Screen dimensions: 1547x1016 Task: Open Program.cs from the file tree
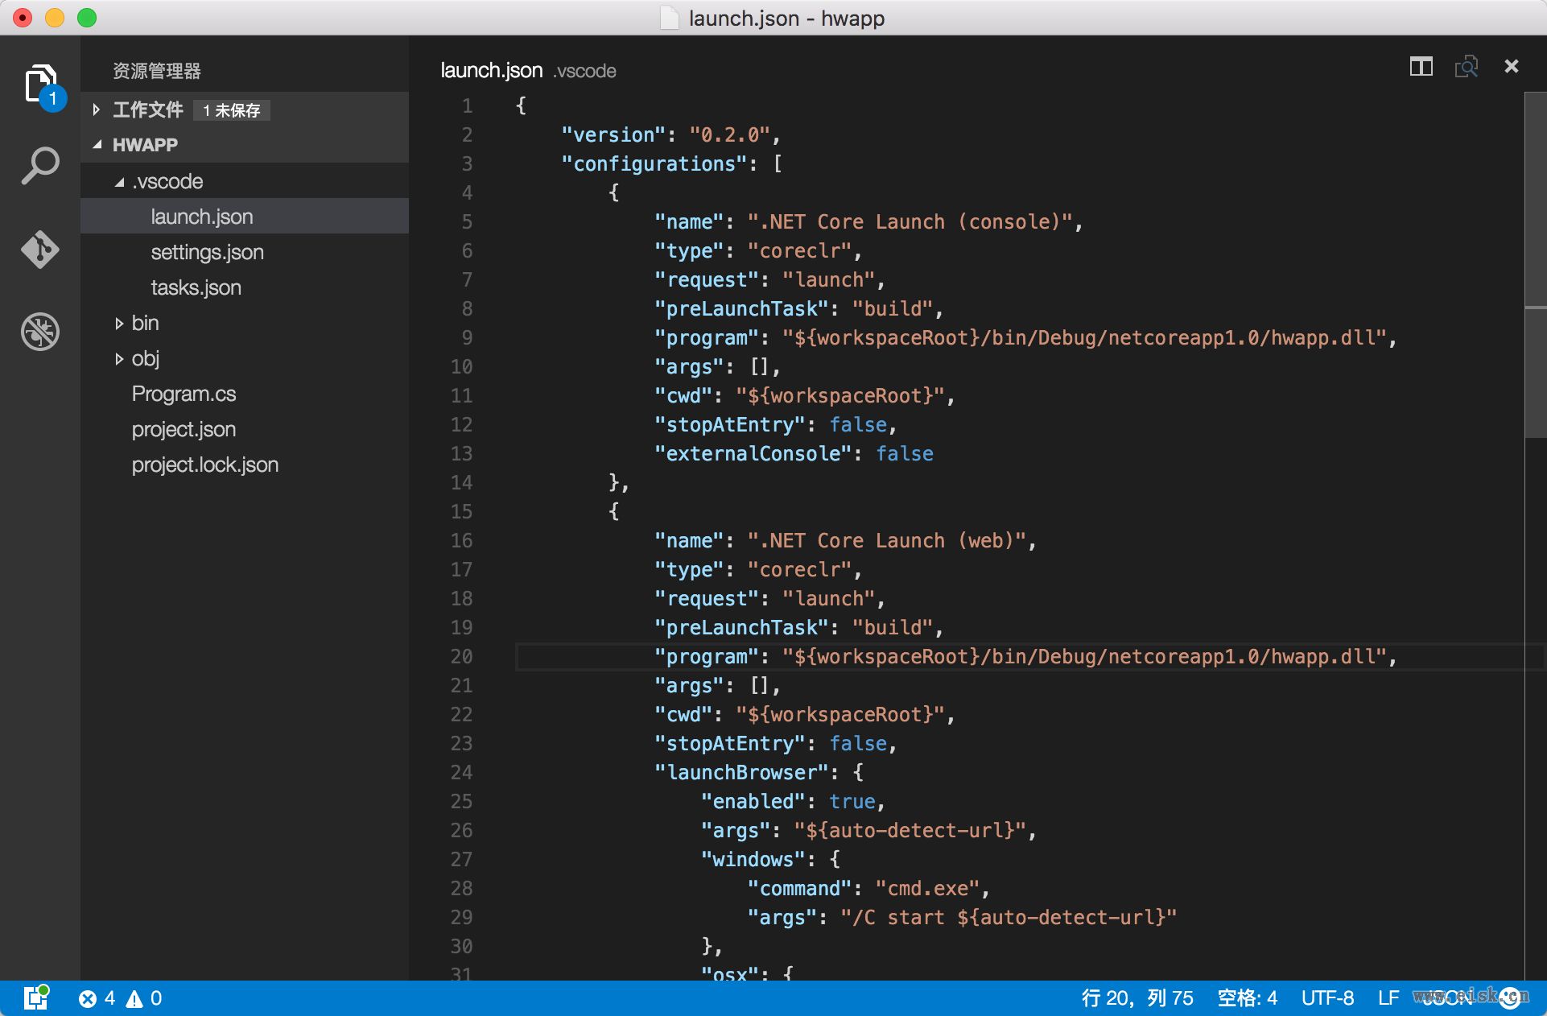(x=184, y=394)
